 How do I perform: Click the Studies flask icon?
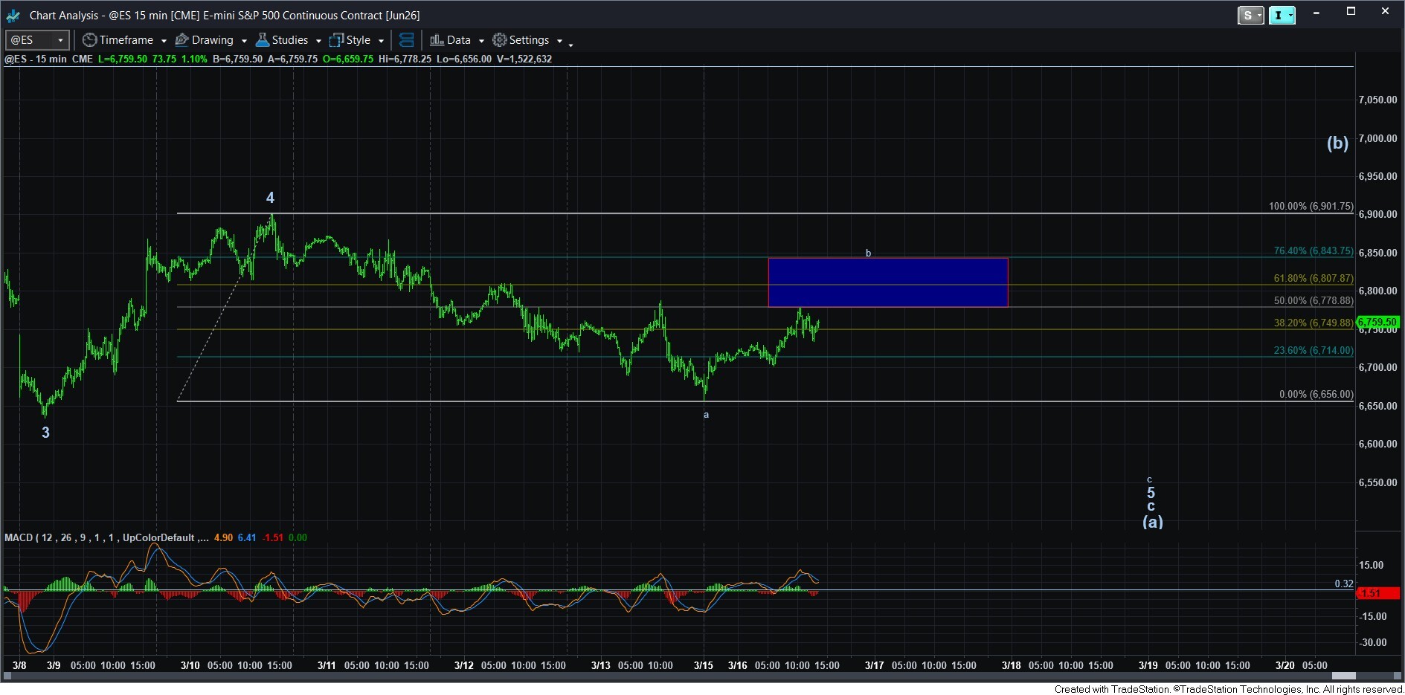(x=262, y=40)
